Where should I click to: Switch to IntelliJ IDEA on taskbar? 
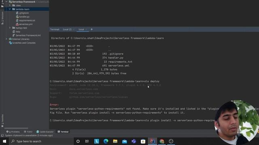tap(152, 141)
